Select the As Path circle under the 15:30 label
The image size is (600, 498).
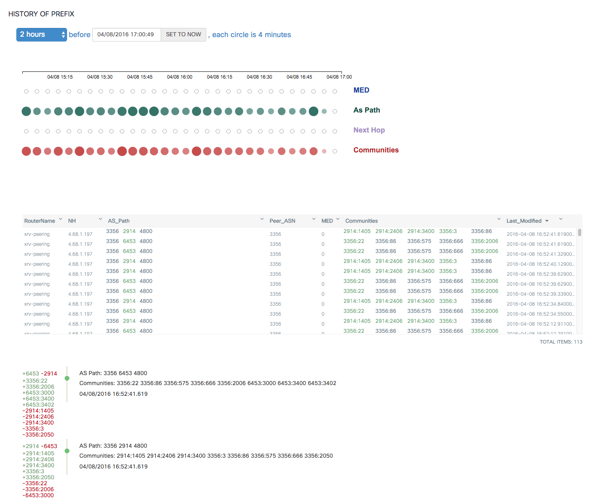(101, 111)
